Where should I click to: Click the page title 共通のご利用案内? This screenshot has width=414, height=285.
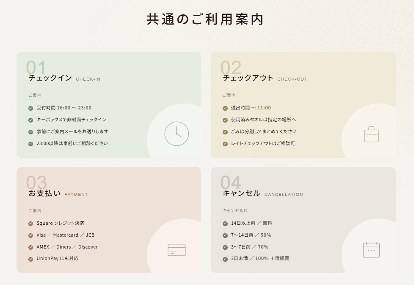(205, 19)
